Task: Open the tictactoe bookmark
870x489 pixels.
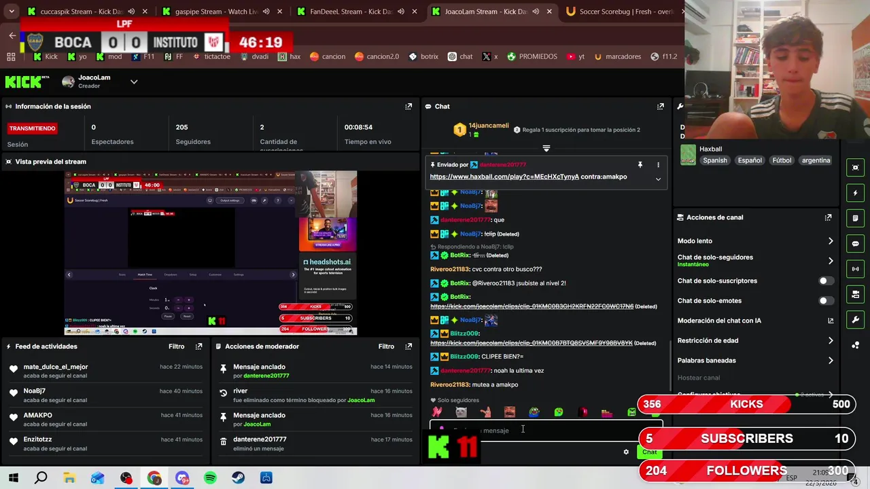Action: [211, 56]
